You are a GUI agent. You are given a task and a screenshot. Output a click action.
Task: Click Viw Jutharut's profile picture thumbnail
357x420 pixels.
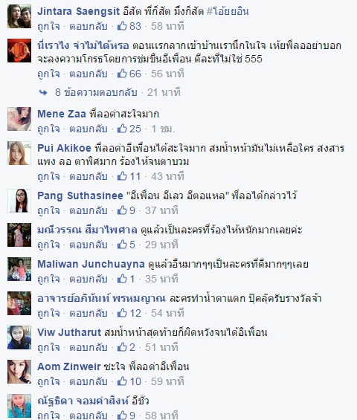point(19,337)
